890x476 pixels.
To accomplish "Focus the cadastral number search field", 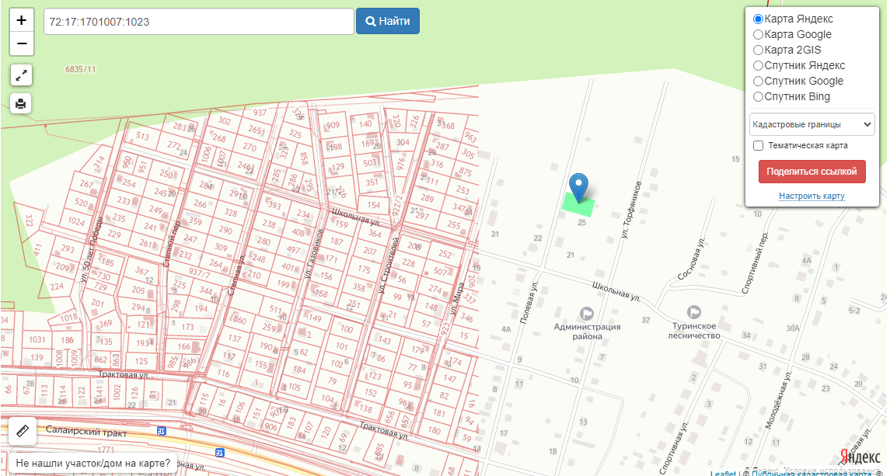I will pyautogui.click(x=199, y=22).
